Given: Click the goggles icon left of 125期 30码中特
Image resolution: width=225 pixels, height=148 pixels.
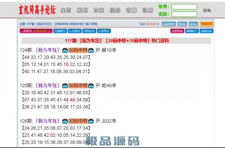Looking at the screenshot, I should pyautogui.click(x=65, y=86).
